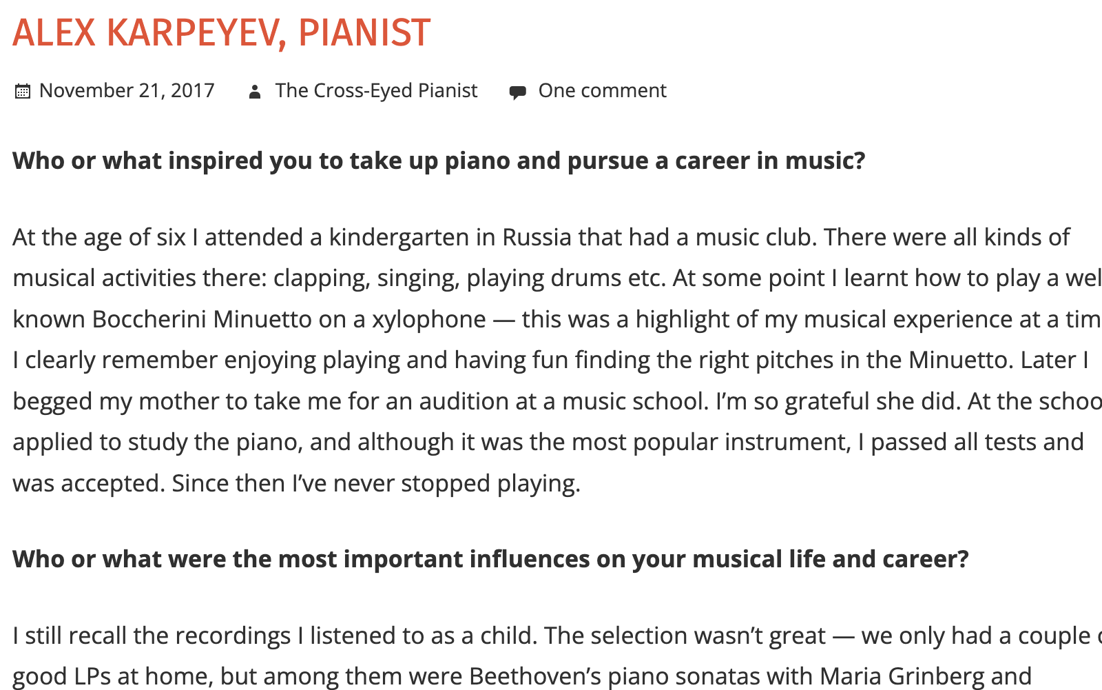1102x690 pixels.
Task: Click the calendar icon beside the date
Action: coord(23,91)
